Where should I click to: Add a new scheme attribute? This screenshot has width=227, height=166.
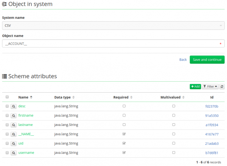[195, 87]
